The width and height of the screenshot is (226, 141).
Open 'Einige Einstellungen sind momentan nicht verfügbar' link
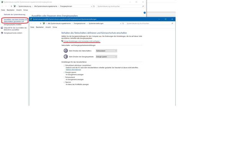[x=82, y=41]
